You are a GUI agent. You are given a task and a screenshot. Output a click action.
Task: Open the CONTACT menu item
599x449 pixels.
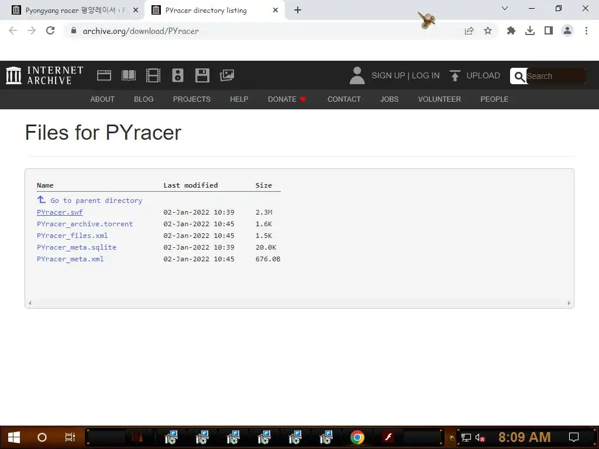(344, 99)
